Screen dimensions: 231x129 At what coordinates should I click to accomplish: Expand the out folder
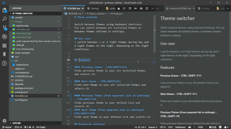click(x=35, y=57)
